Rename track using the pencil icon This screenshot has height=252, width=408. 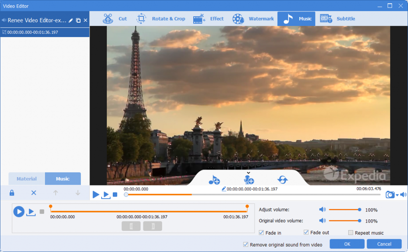71,20
